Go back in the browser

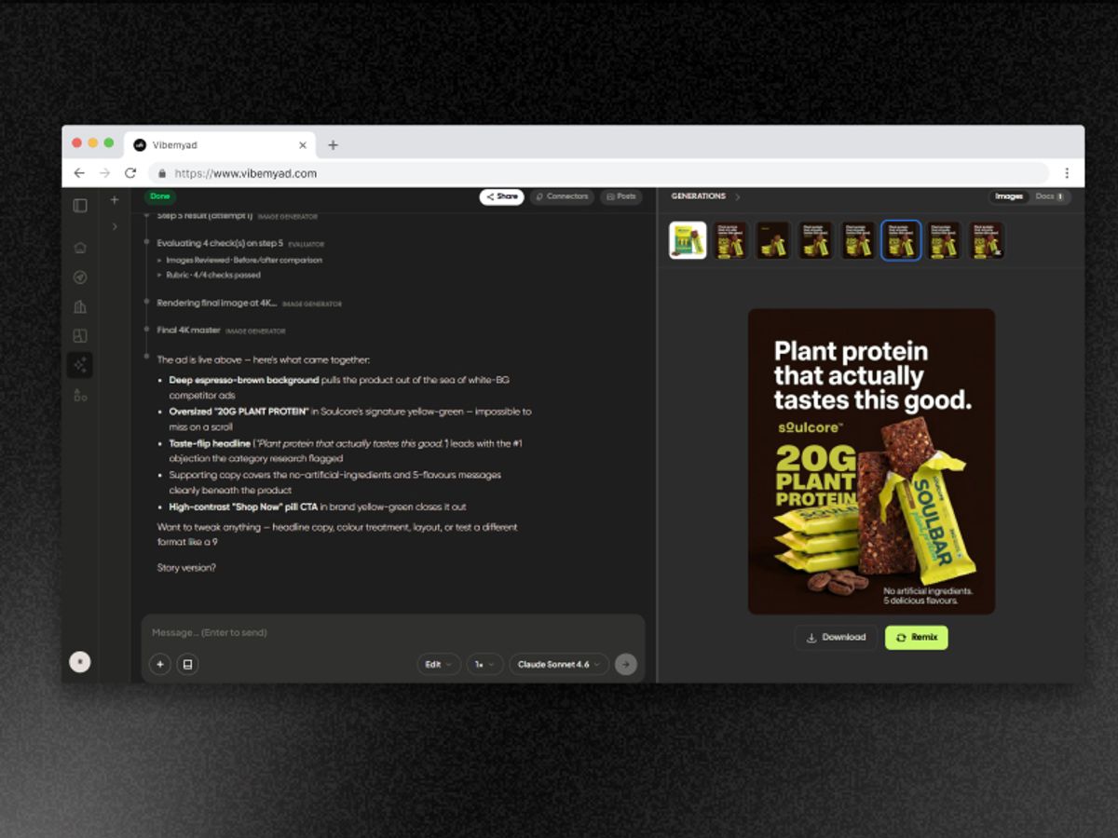pos(79,173)
